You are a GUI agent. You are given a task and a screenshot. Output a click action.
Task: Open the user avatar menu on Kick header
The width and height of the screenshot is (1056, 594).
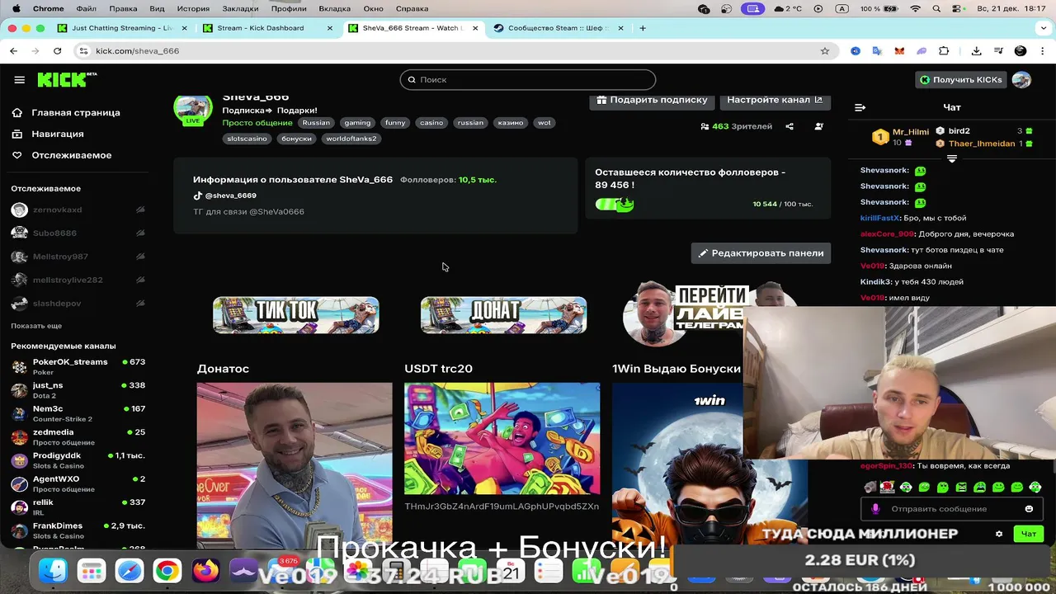[1021, 80]
